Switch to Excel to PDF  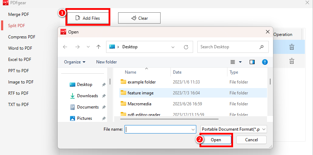pos(19,60)
